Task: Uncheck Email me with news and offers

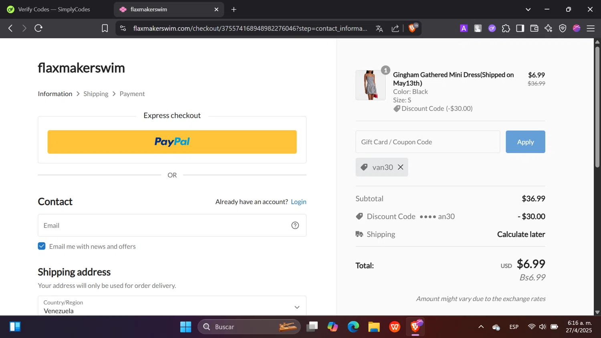Action: coord(42,246)
